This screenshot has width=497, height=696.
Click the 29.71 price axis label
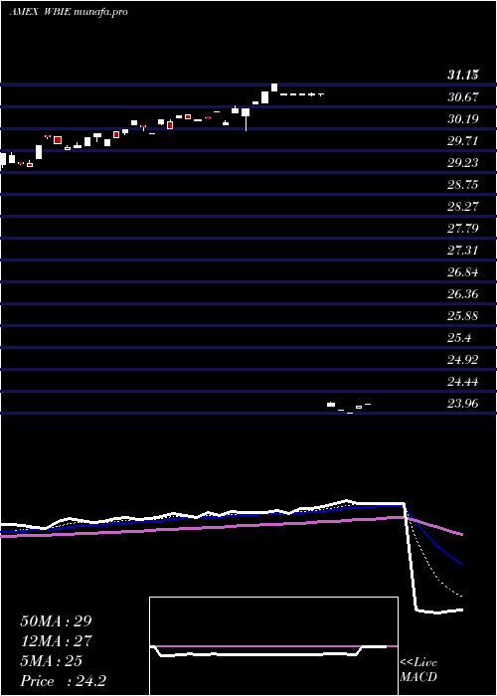click(463, 141)
